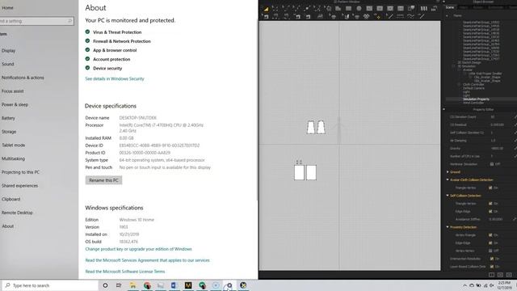Click the taskbar clock
Viewport: 517px width, 291px height.
pyautogui.click(x=504, y=285)
